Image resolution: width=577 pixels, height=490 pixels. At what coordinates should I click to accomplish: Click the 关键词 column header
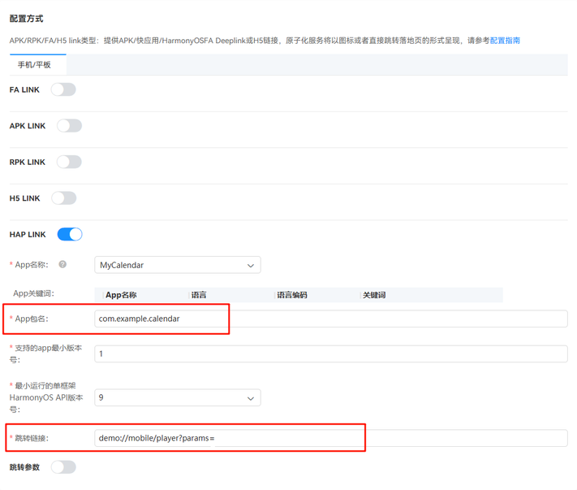pos(374,295)
